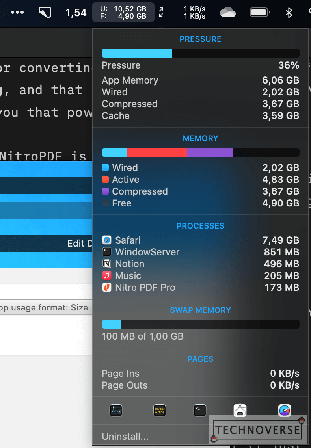Screen dimensions: 311x448
Task: Select the MEMORY section heading
Action: 200,139
